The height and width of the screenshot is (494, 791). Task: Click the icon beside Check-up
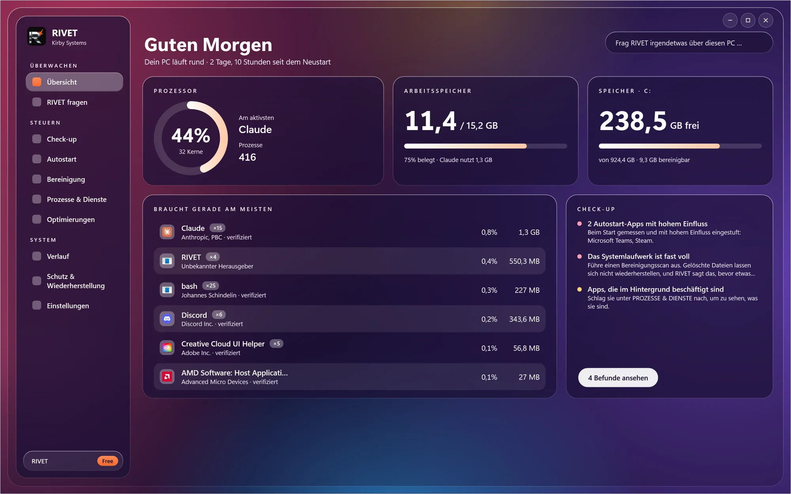coord(37,139)
